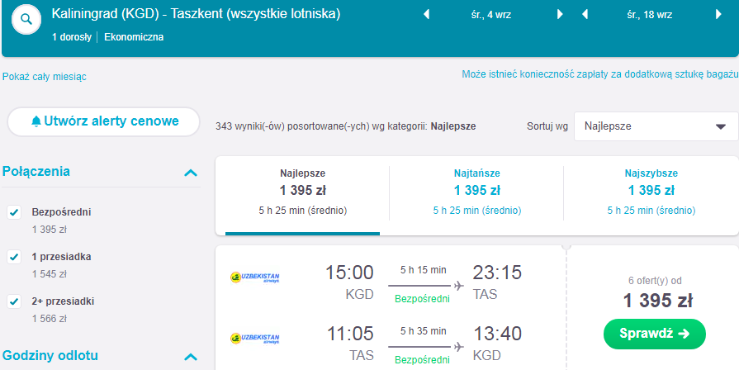The width and height of the screenshot is (739, 370).
Task: Click Uzbekistan Airways logo on outbound flight
Action: [x=254, y=277]
